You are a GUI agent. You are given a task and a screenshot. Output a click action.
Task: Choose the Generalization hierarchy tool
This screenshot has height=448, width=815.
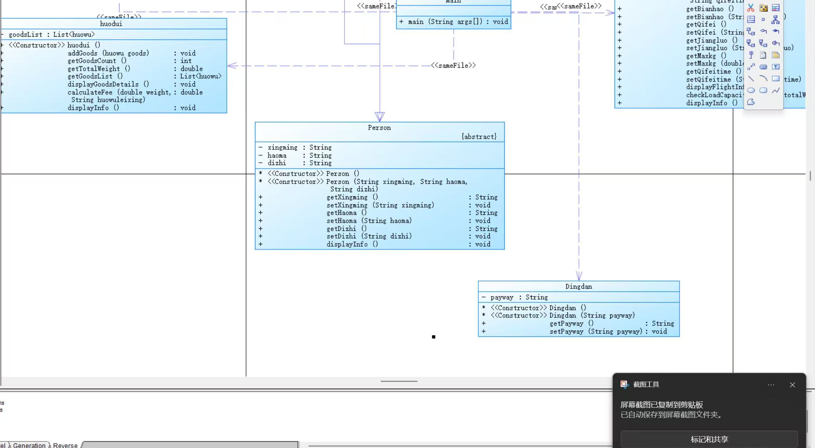coord(775,20)
